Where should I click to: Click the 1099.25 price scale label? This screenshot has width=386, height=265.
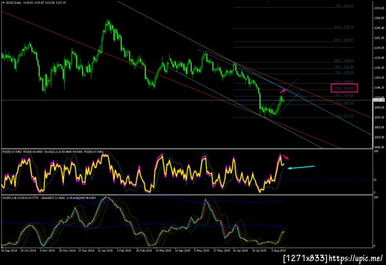(380, 108)
